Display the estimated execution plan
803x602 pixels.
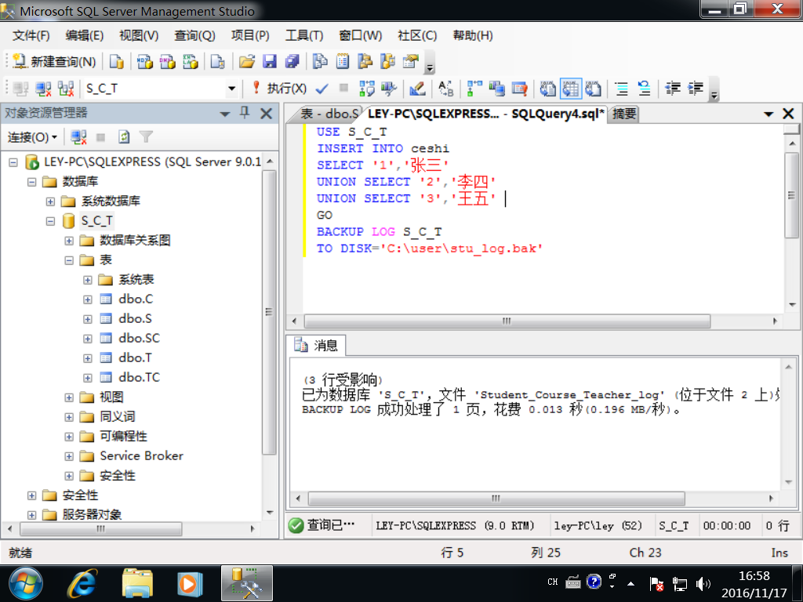(367, 89)
